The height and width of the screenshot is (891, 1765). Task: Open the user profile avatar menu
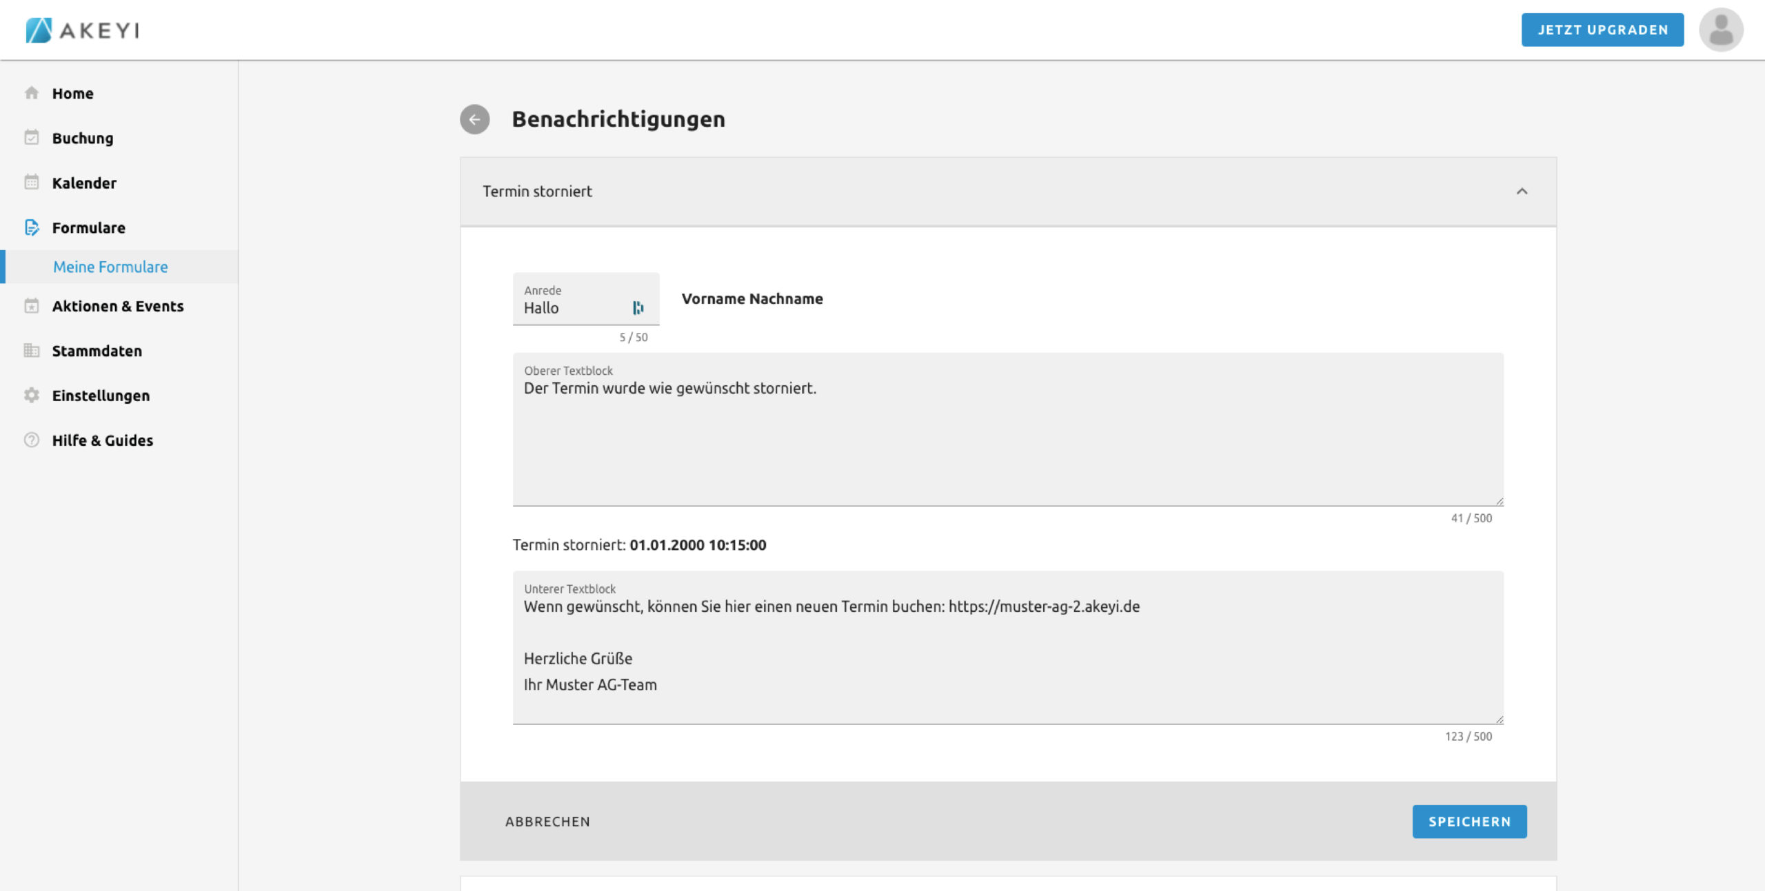click(1720, 30)
